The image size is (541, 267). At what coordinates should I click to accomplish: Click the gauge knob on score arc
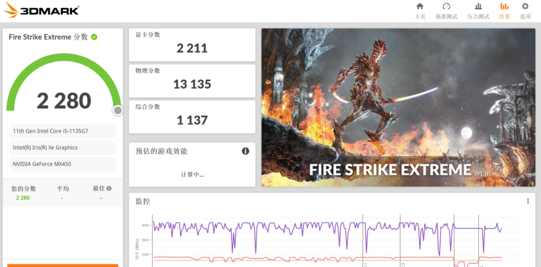click(x=117, y=110)
